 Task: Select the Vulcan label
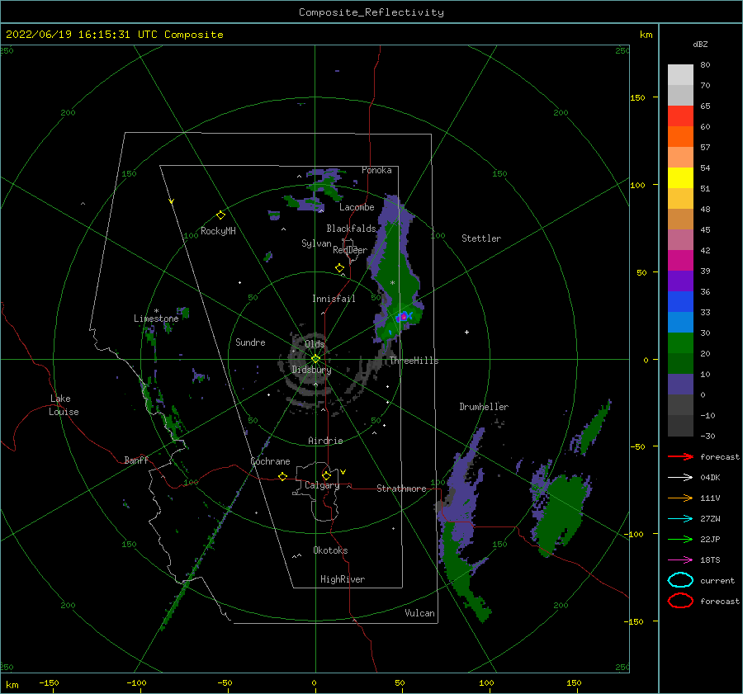pos(419,613)
